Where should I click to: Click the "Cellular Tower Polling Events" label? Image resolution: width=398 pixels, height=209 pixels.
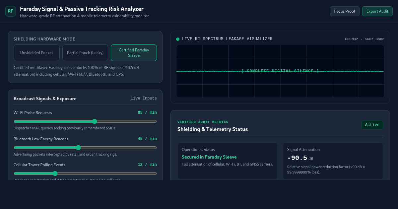39,165
